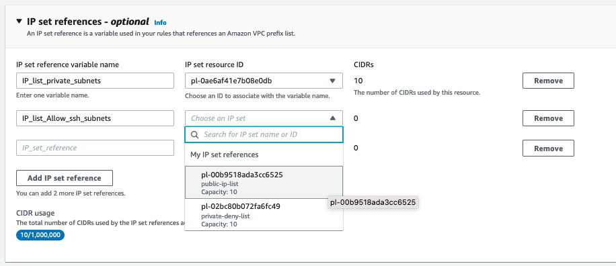Click the 'CIDRs' column label

pos(363,64)
